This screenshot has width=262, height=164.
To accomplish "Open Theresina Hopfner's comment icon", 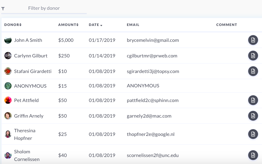I will [253, 134].
